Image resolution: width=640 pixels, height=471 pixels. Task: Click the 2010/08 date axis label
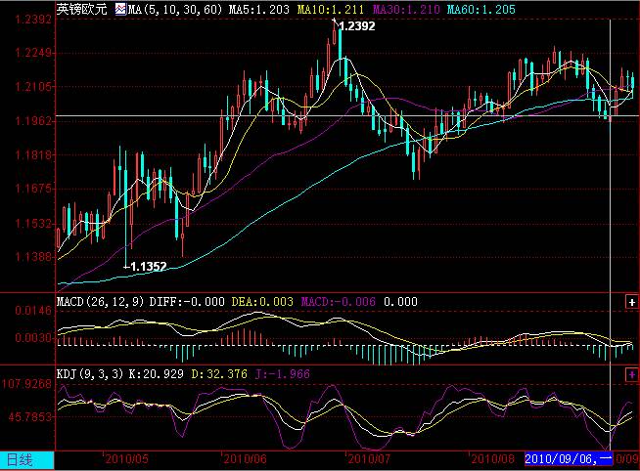point(492,459)
